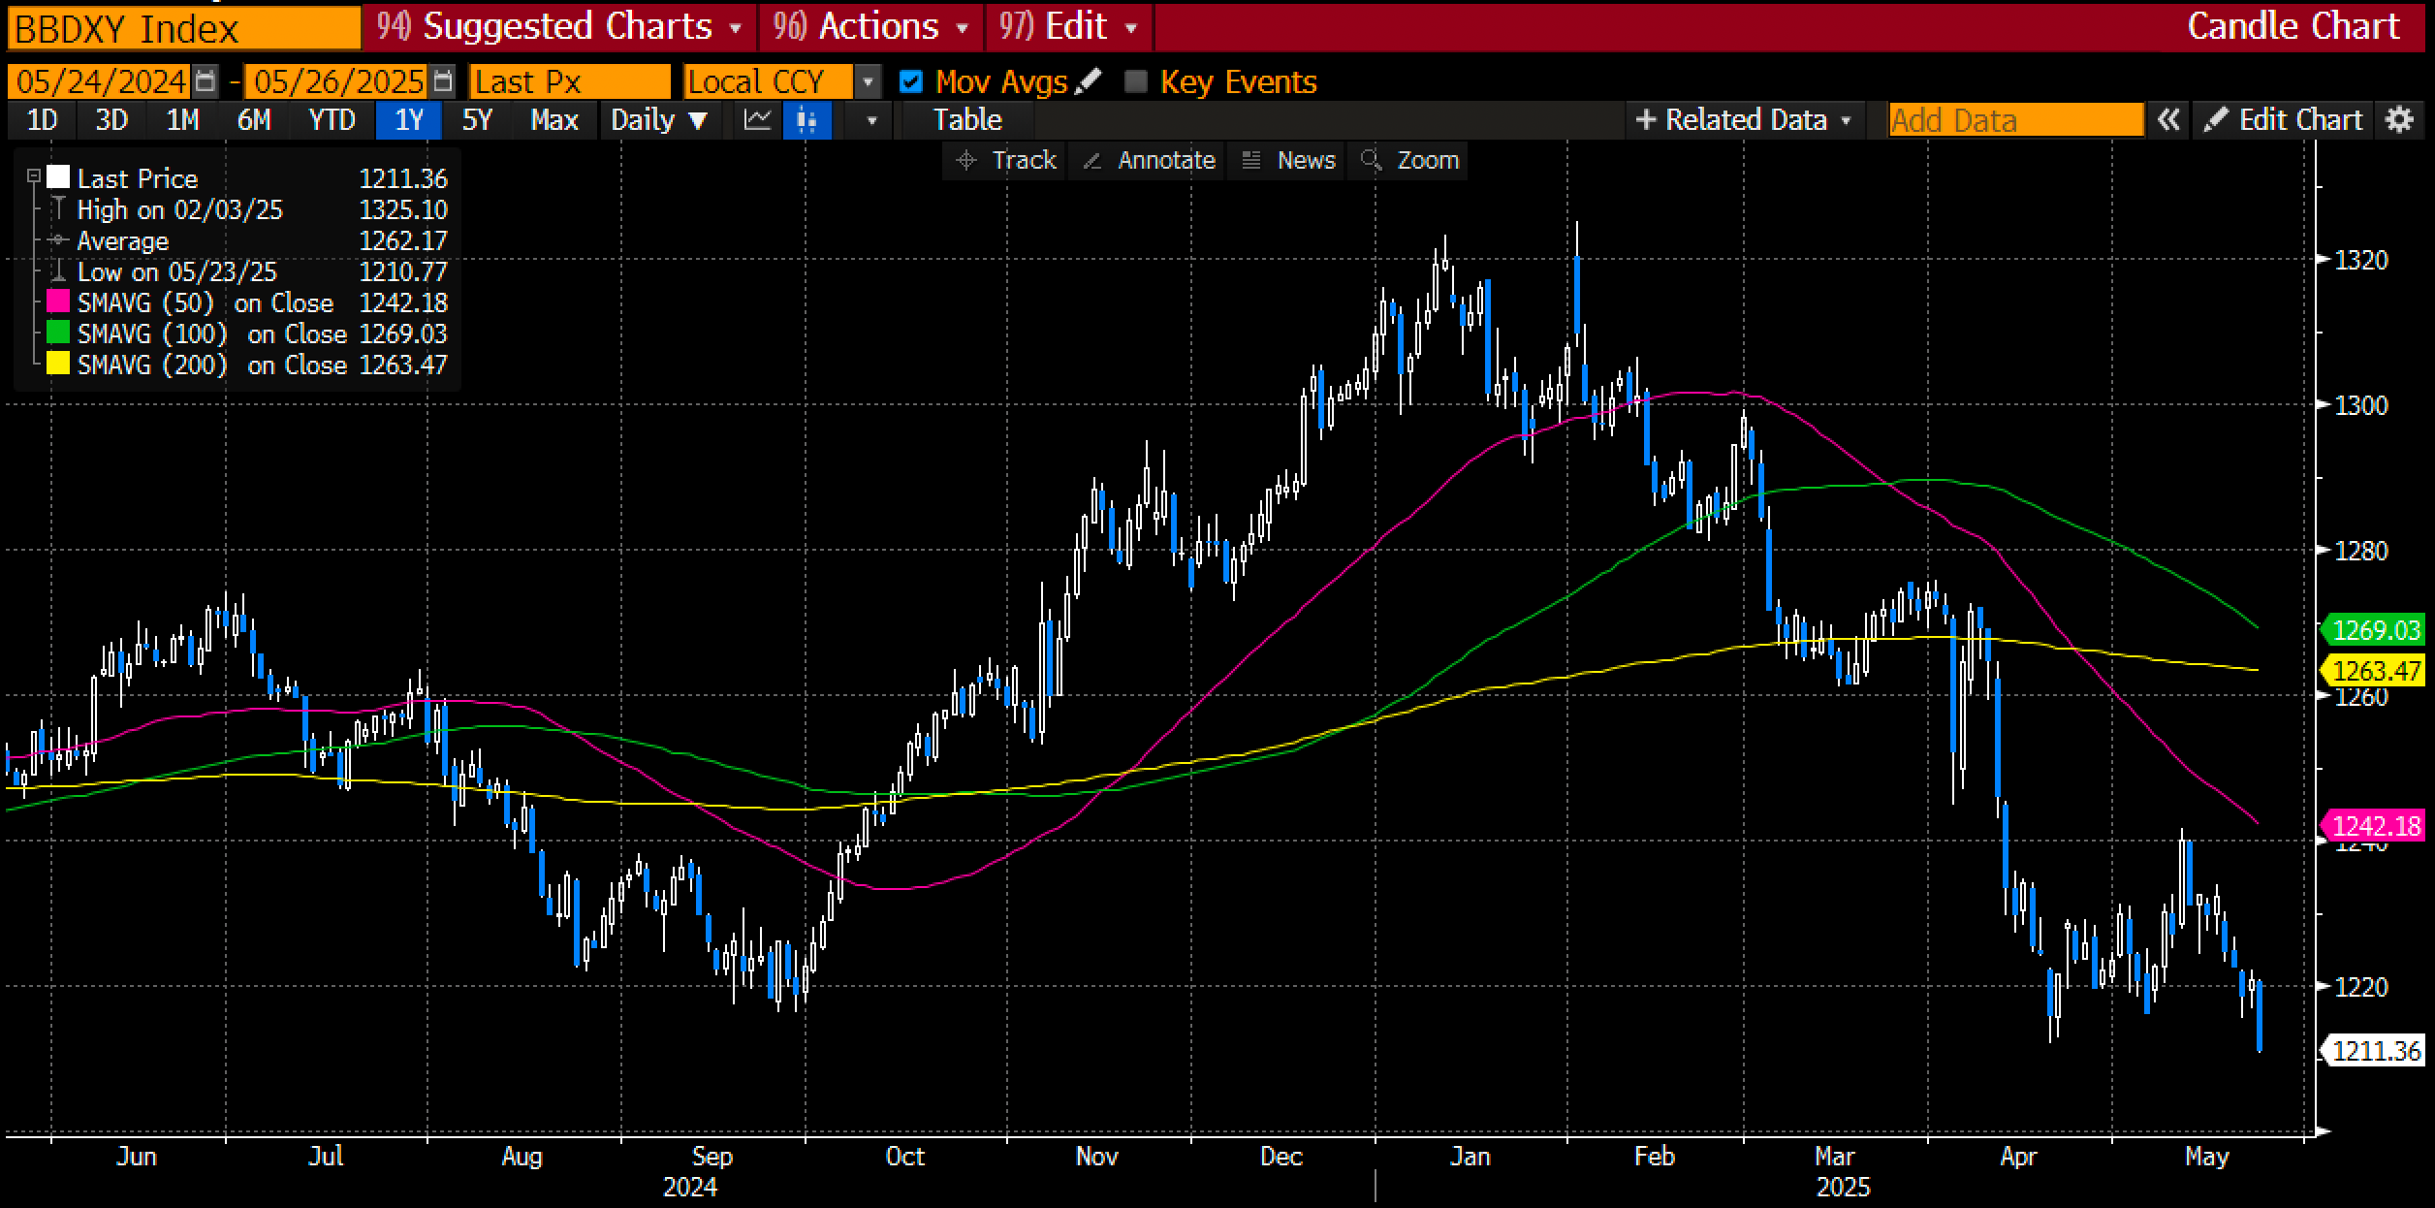Select the Annotate tool

point(1150,160)
